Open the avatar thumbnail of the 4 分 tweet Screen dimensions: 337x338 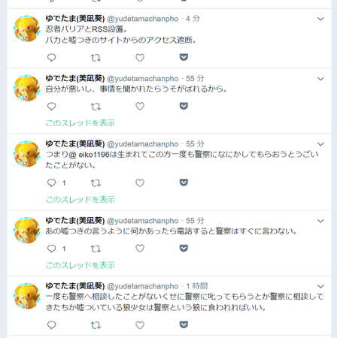point(27,29)
